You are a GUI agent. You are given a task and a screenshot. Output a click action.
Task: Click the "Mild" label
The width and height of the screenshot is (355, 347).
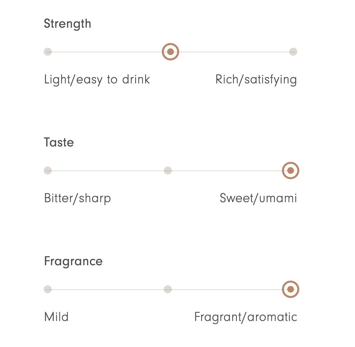point(56,317)
